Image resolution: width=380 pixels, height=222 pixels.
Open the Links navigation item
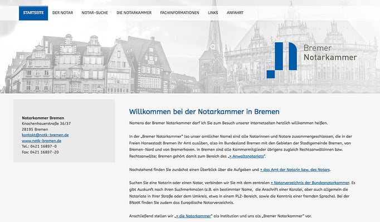pos(213,13)
